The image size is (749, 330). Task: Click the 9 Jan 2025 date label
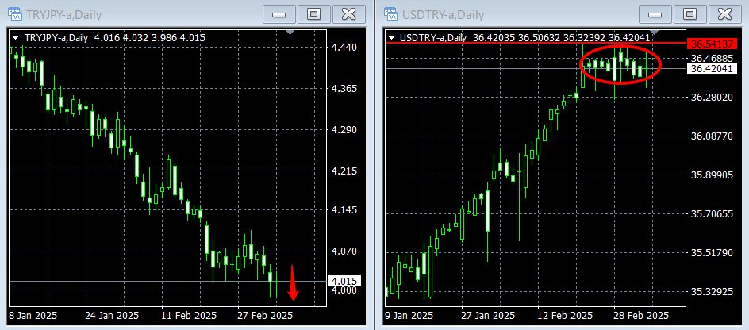(x=409, y=315)
